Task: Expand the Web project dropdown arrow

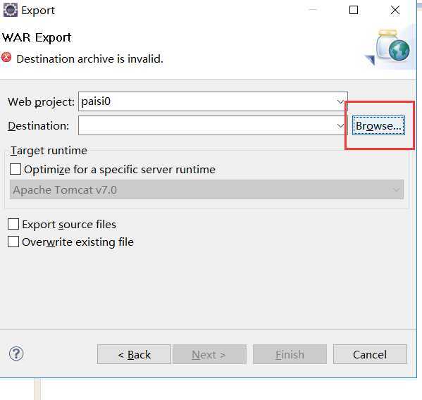Action: coord(340,101)
